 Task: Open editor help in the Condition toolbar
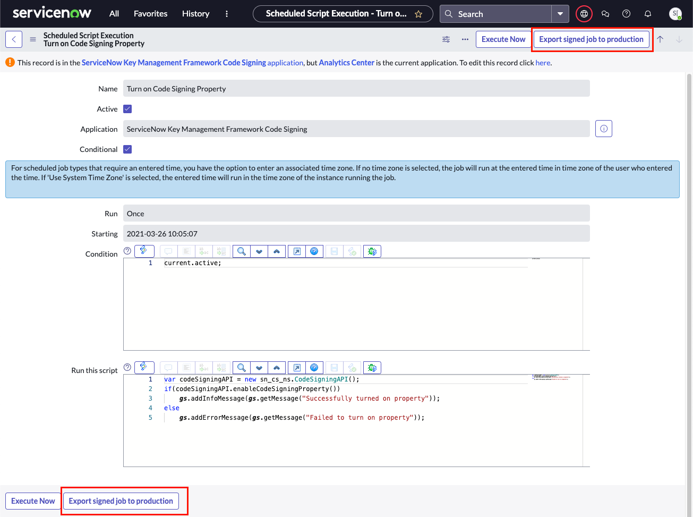[314, 251]
